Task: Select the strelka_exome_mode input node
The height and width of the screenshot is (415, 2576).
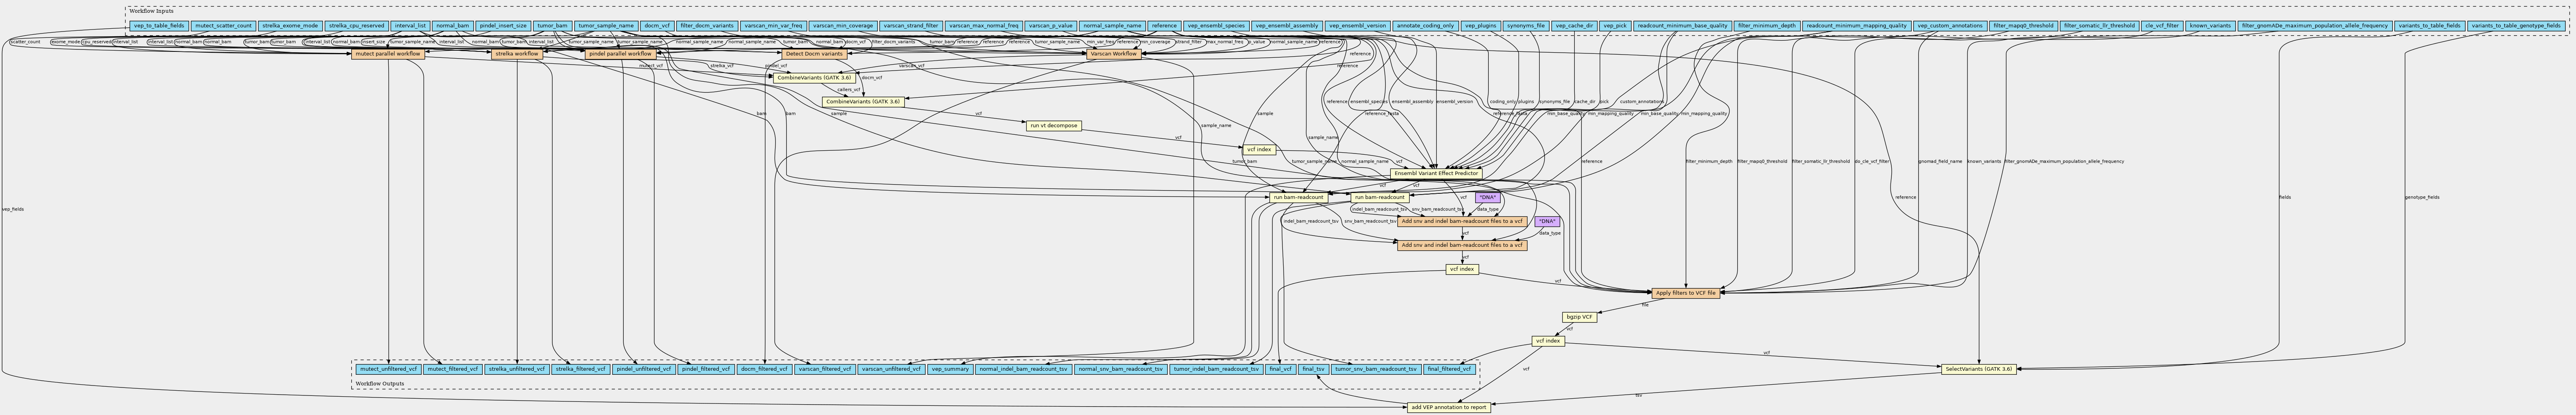Action: pyautogui.click(x=290, y=25)
